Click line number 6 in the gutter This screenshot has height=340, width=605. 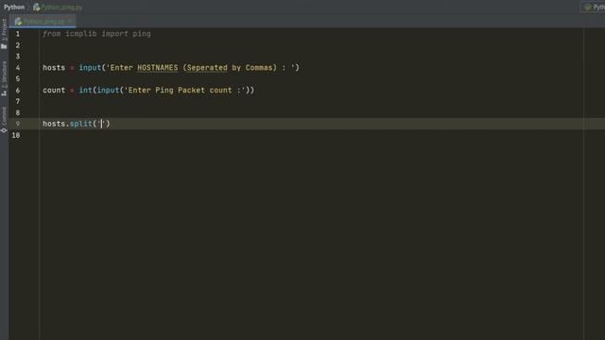point(17,91)
